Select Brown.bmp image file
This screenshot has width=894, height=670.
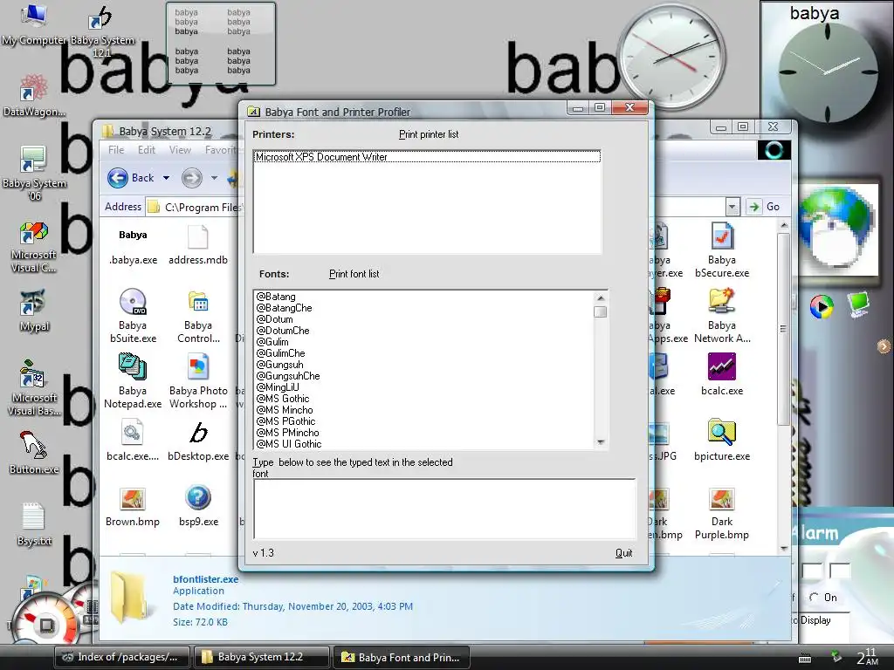pos(133,507)
